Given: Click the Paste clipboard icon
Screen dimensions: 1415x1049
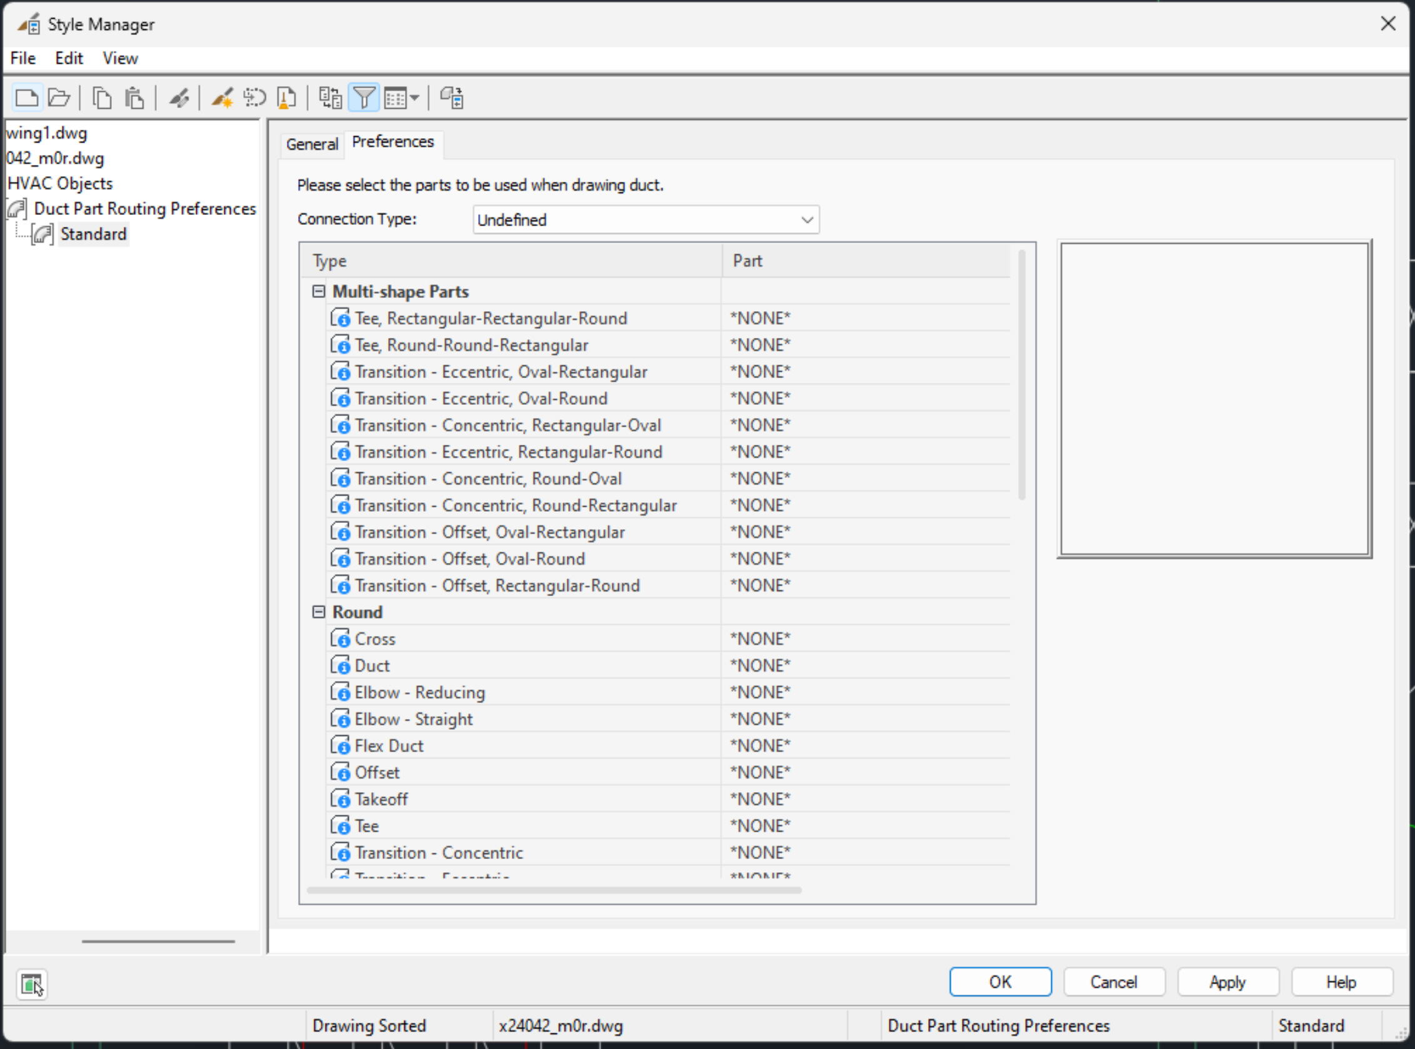Looking at the screenshot, I should (134, 98).
